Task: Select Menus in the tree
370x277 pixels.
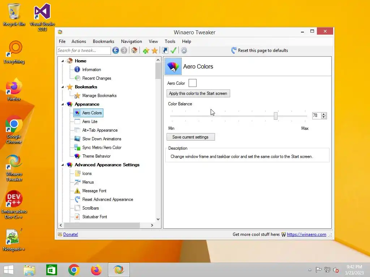Action: pos(88,182)
